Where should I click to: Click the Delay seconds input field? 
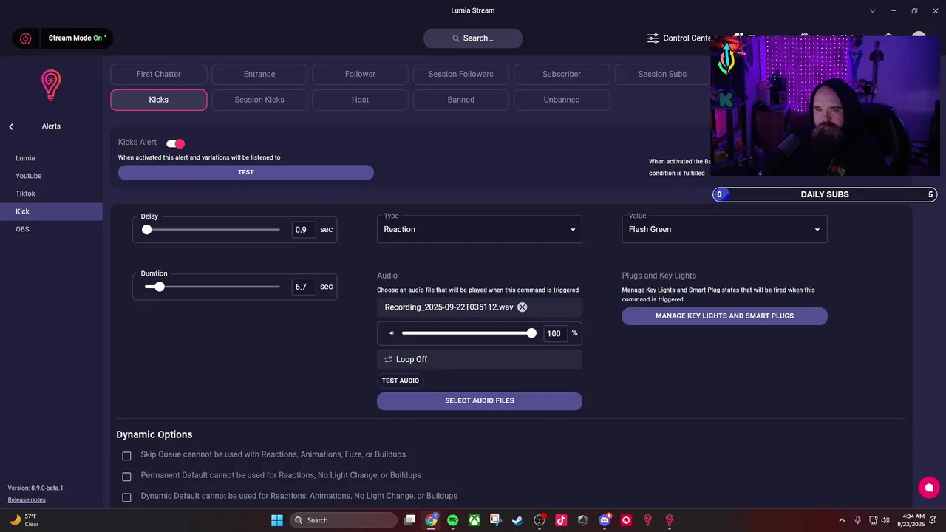point(304,230)
